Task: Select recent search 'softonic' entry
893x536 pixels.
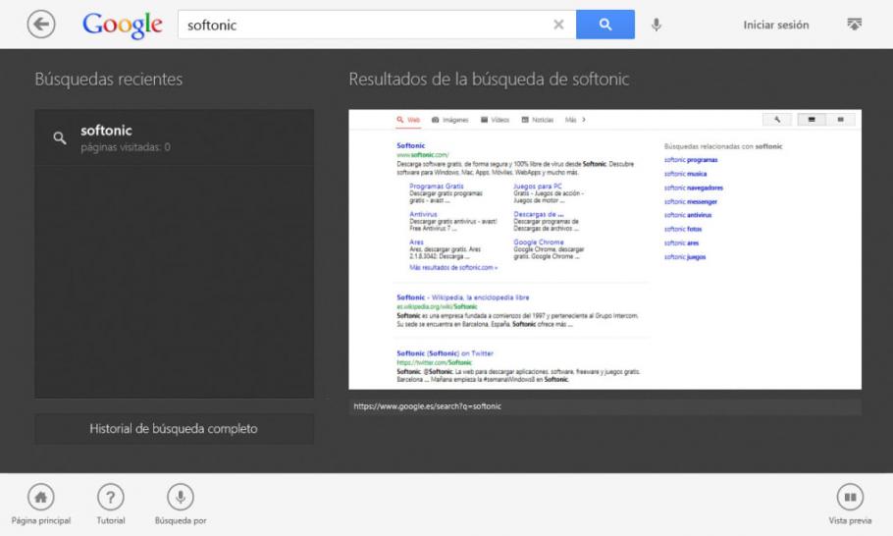Action: [174, 137]
